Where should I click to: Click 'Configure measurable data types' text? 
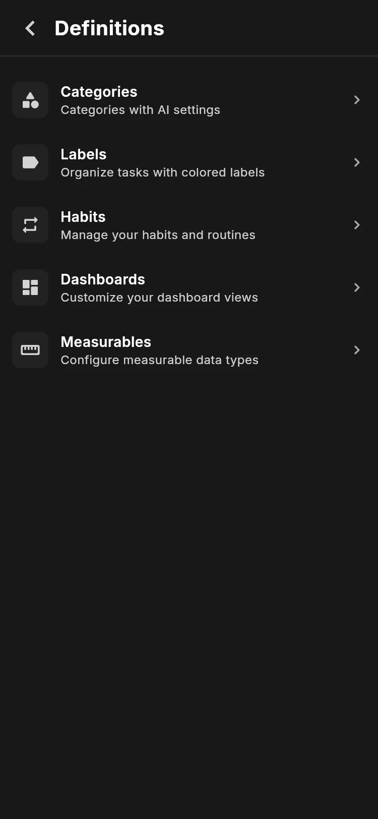[160, 360]
